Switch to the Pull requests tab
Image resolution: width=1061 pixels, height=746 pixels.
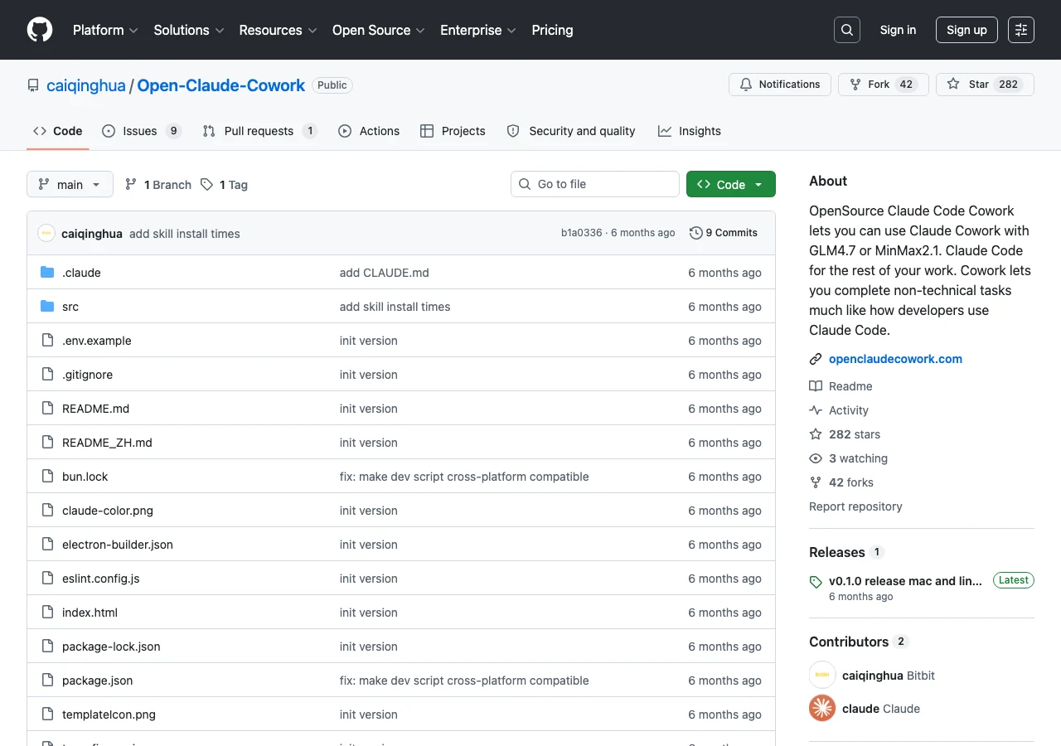pyautogui.click(x=259, y=131)
